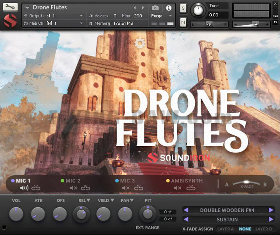
Task: Click the 0 ct pitch cents field
Action: click(x=168, y=219)
